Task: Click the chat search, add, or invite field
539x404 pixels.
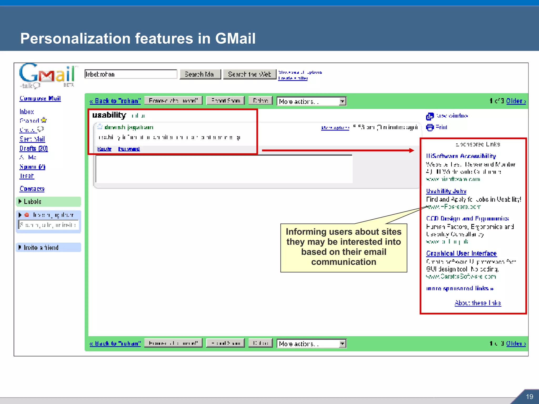Action: (x=48, y=225)
